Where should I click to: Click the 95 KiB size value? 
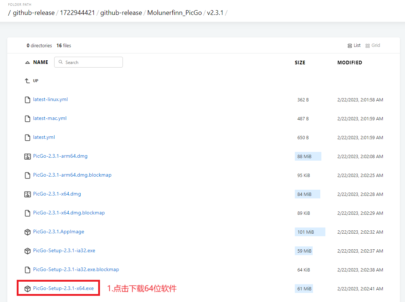point(304,175)
